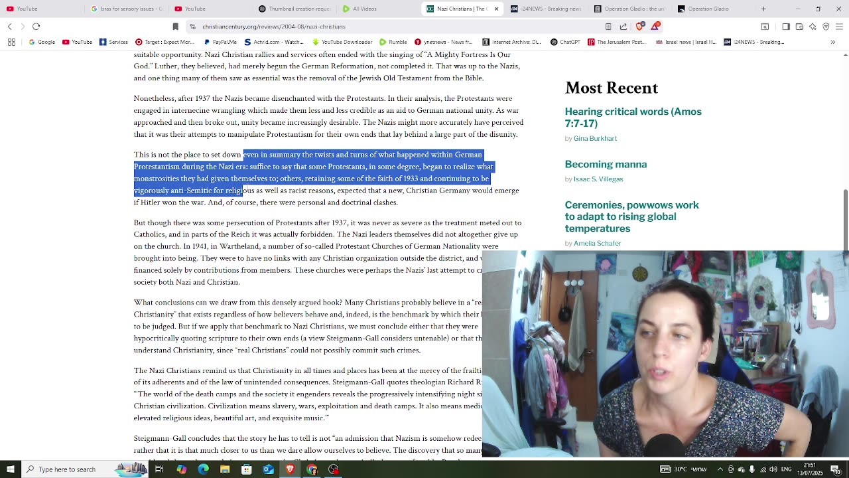
Task: Switch to 'bras for sensory issues' tab
Action: point(126,9)
